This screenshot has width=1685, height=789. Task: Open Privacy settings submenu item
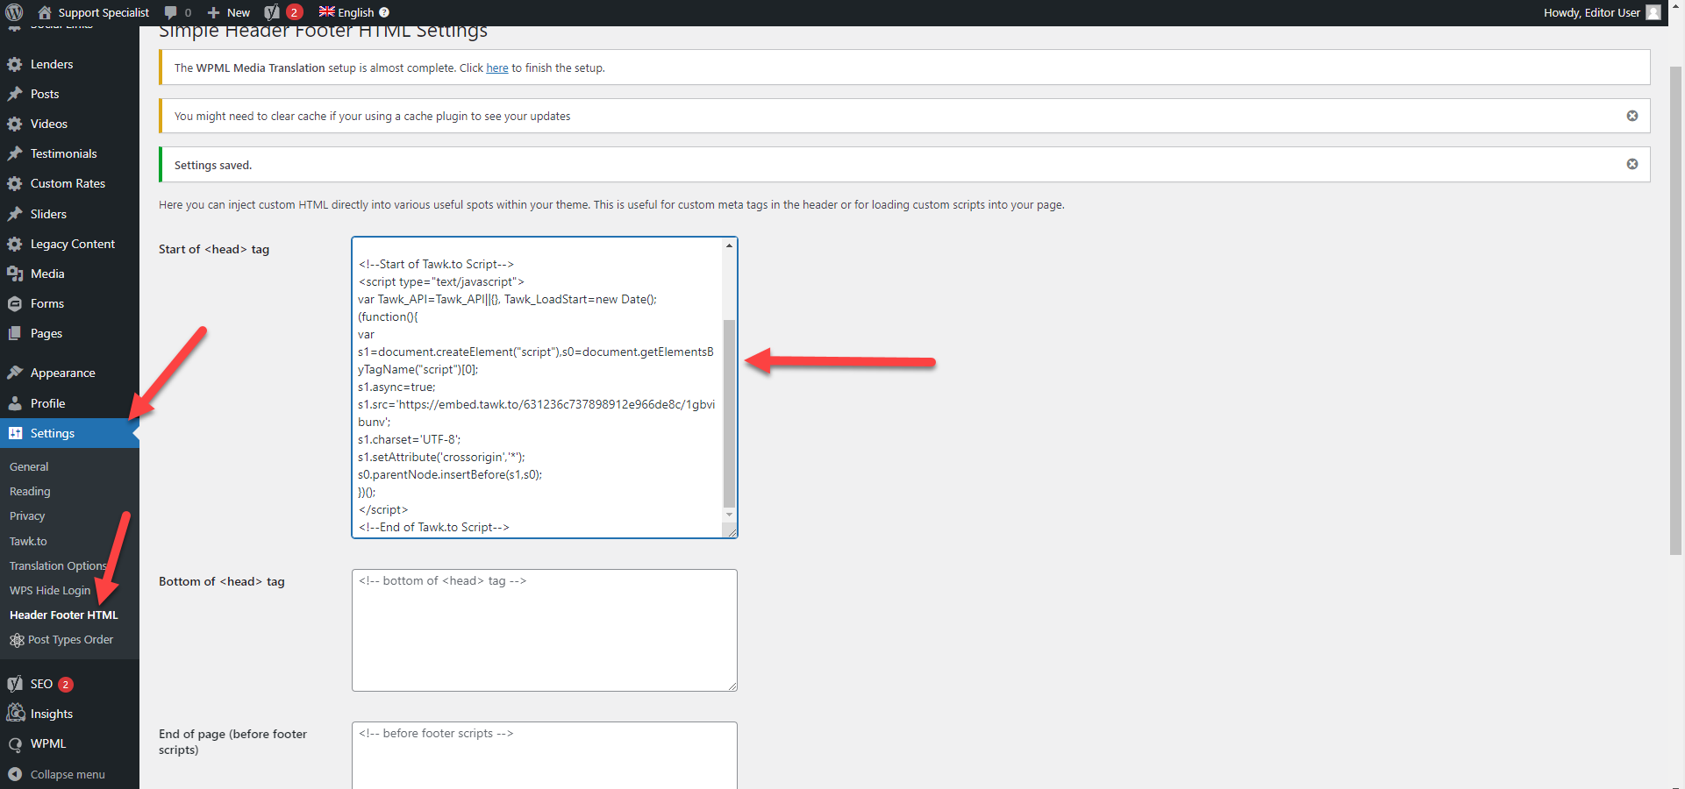pos(27,515)
